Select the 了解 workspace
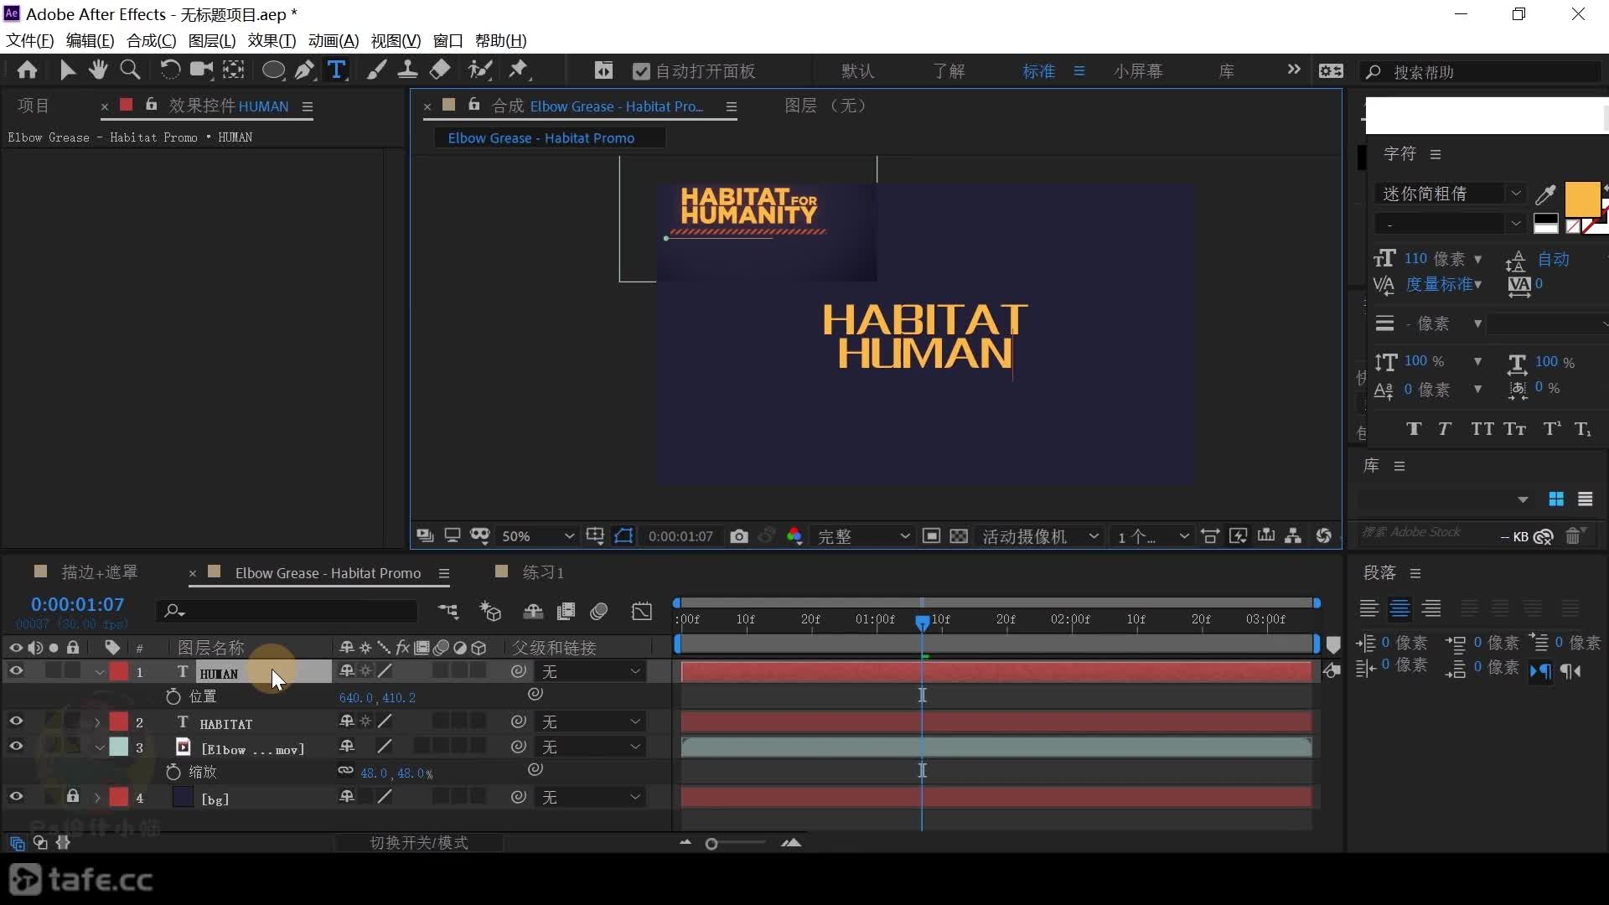 click(x=949, y=71)
